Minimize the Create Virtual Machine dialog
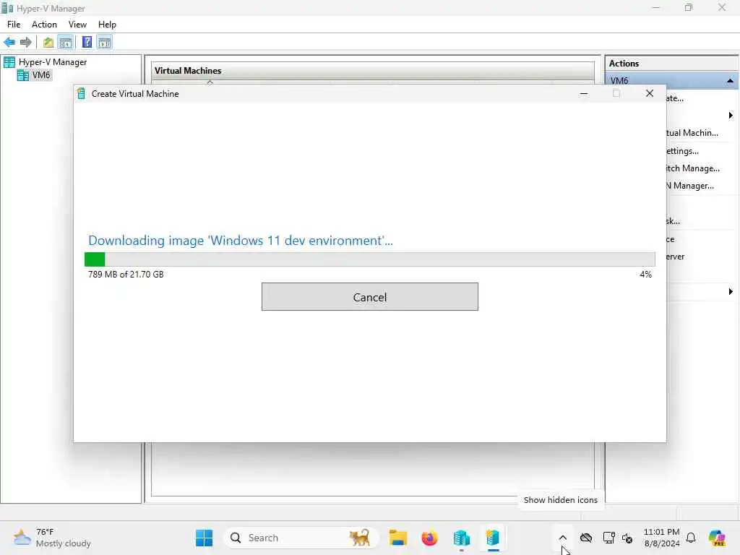This screenshot has height=555, width=740. click(x=584, y=93)
